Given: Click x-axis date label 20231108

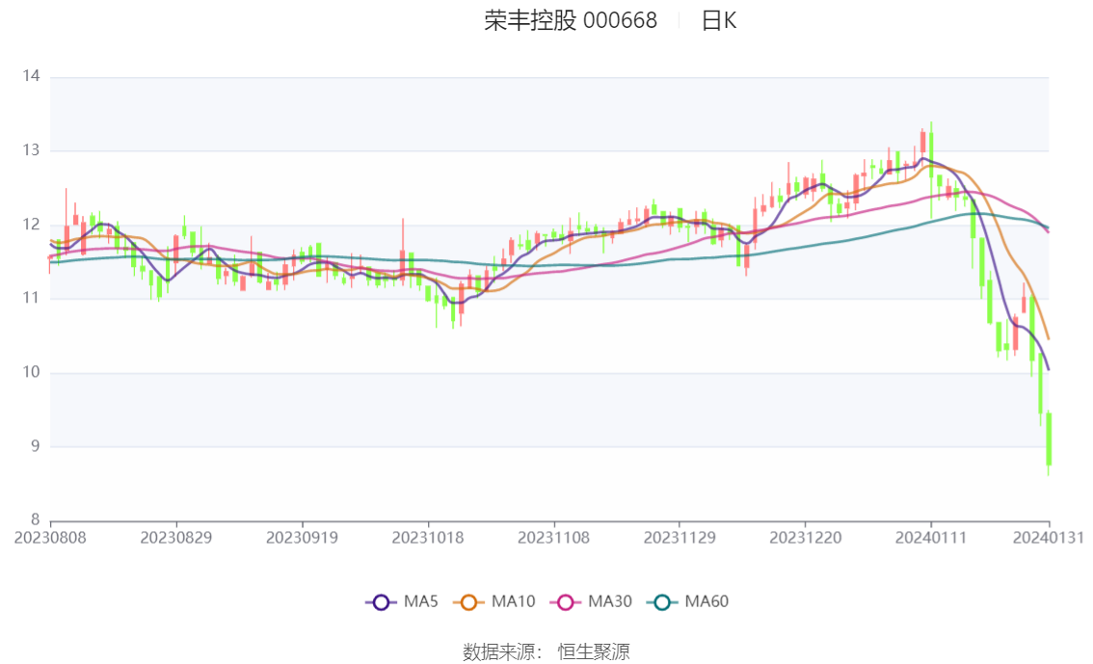Looking at the screenshot, I should click(553, 538).
